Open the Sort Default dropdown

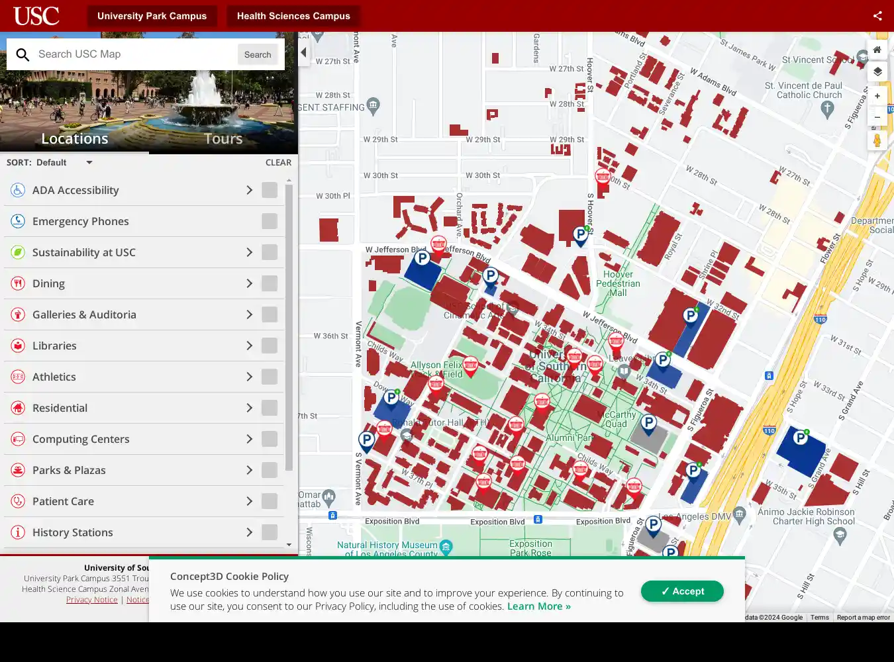[x=64, y=162]
